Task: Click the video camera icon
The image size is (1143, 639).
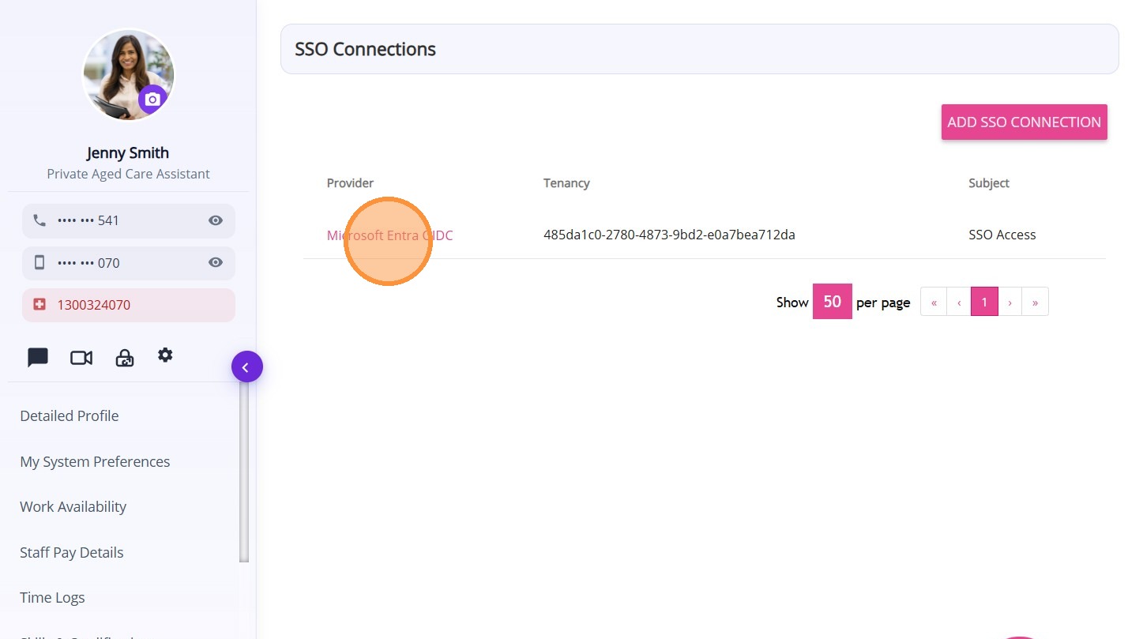Action: coord(81,358)
